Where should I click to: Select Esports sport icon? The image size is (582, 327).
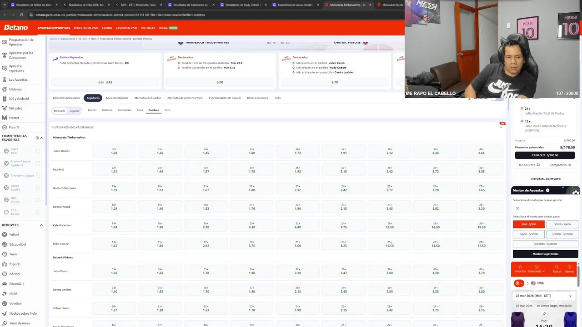(4, 264)
